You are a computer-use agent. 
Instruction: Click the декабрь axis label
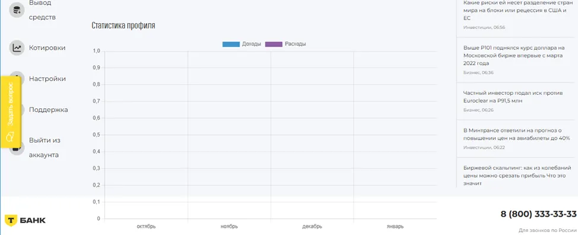tap(312, 227)
